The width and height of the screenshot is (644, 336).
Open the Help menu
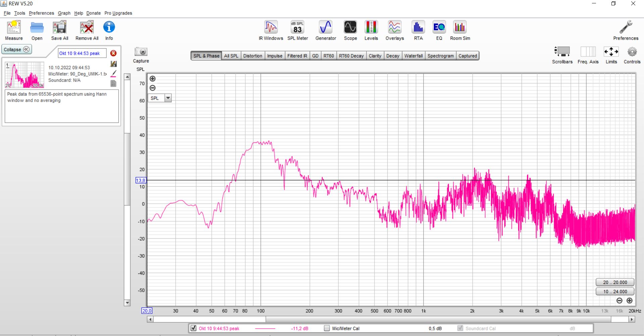tap(79, 13)
